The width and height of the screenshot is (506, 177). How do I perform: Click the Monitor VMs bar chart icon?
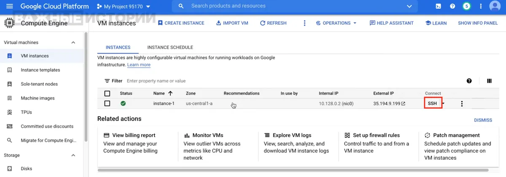187,135
